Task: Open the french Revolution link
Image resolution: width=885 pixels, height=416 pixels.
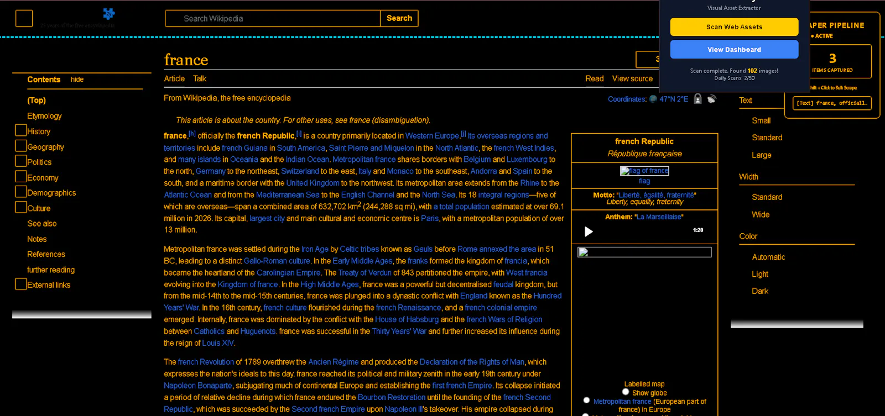Action: [x=206, y=362]
